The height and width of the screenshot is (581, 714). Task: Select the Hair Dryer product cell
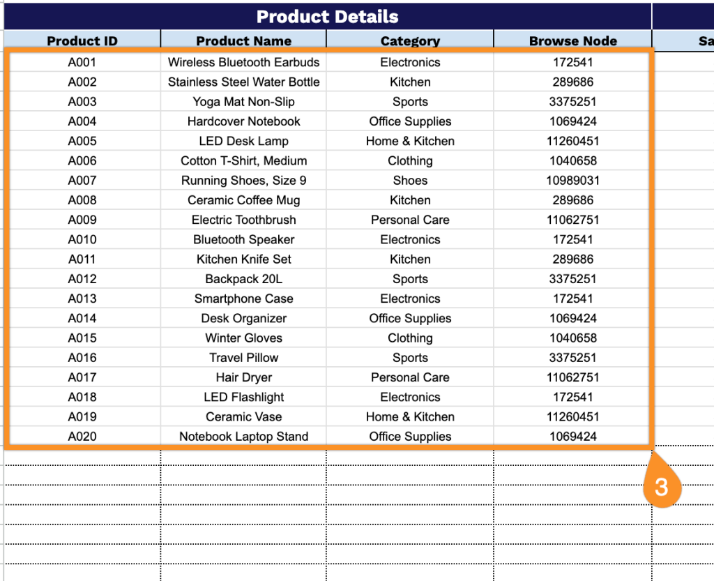pos(243,377)
